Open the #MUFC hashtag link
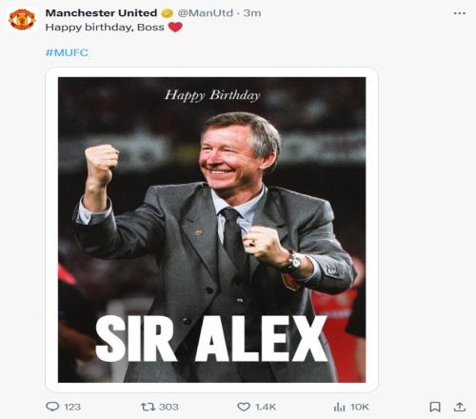476x419 pixels. pos(67,52)
